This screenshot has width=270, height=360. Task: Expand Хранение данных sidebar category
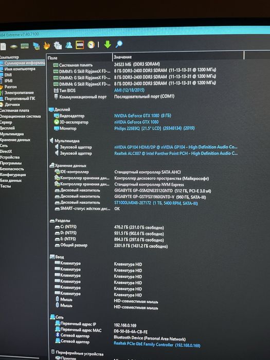coord(15,140)
